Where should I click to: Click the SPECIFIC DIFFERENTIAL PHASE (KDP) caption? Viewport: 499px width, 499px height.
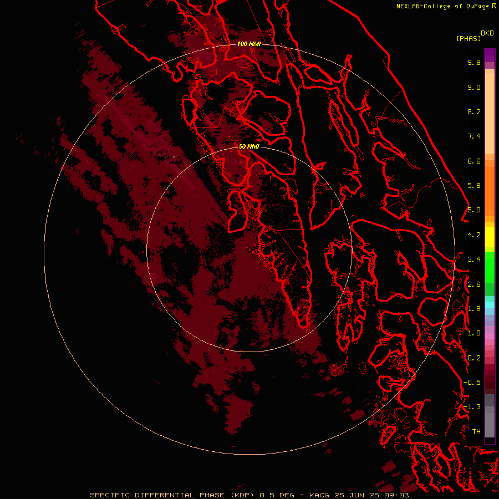tap(171, 495)
